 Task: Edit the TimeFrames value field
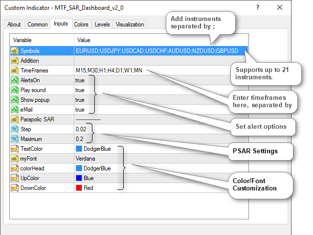click(x=108, y=70)
